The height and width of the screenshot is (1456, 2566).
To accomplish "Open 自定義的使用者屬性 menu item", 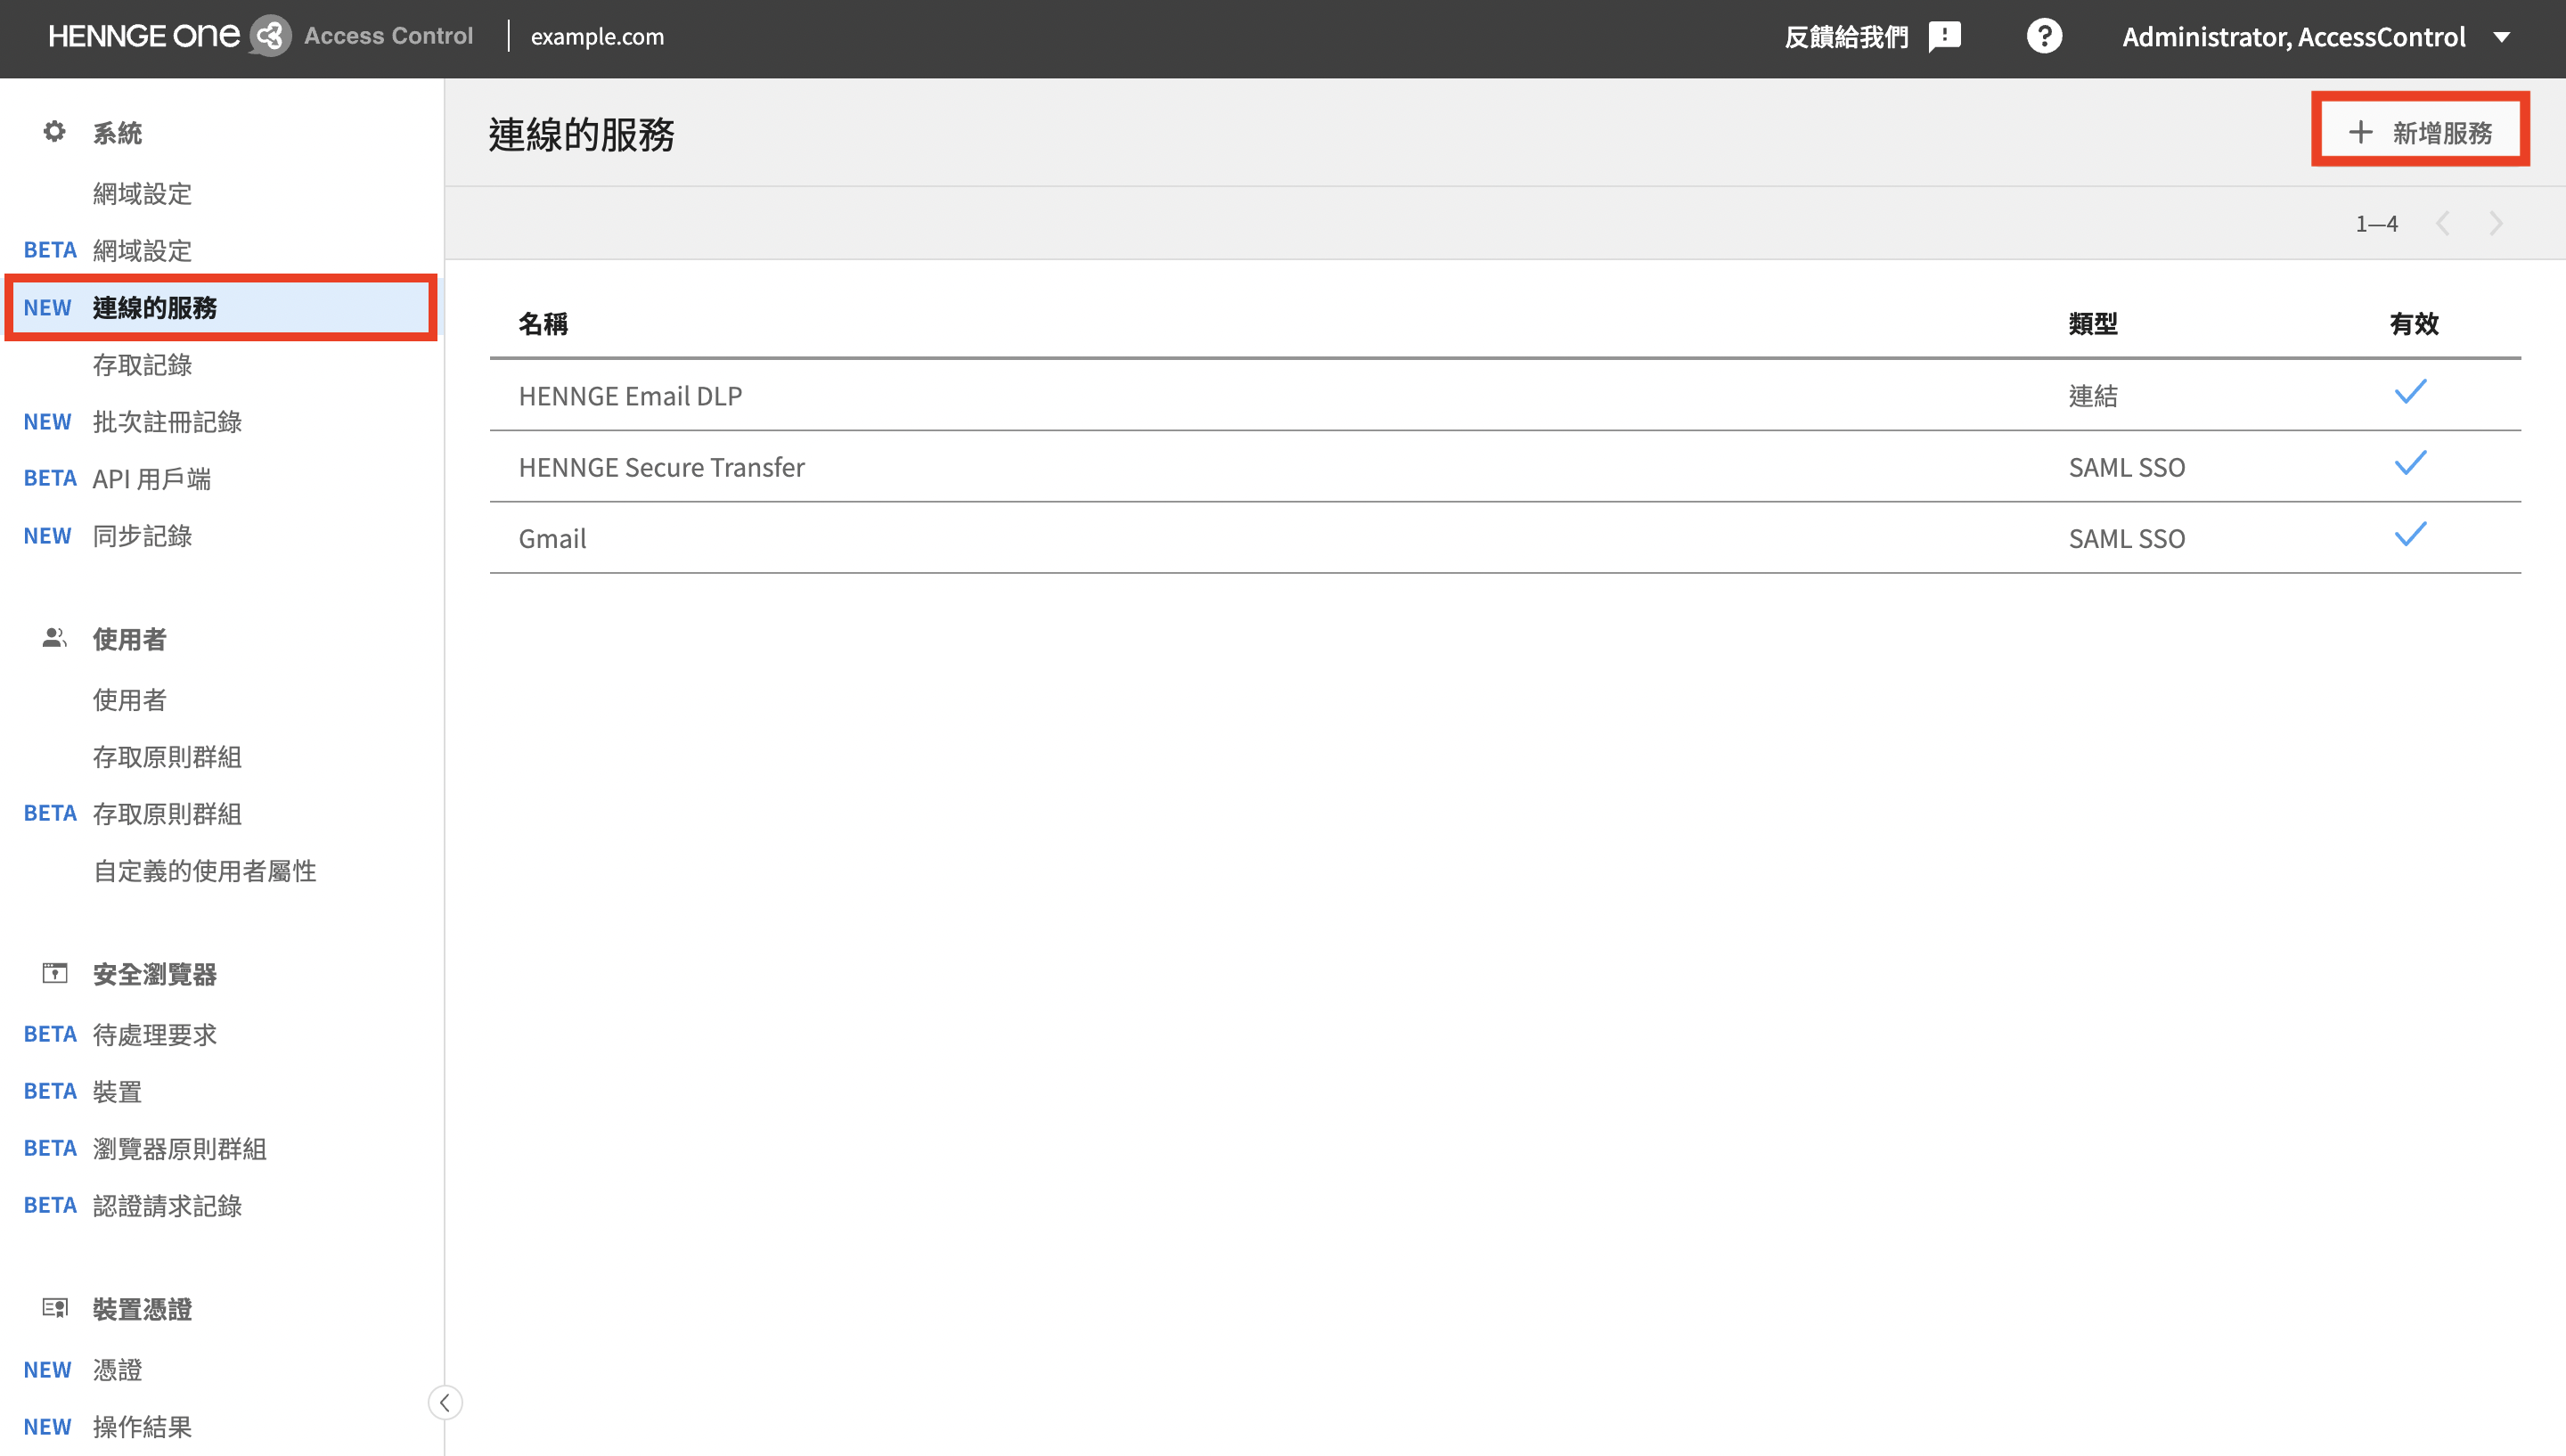I will [204, 870].
